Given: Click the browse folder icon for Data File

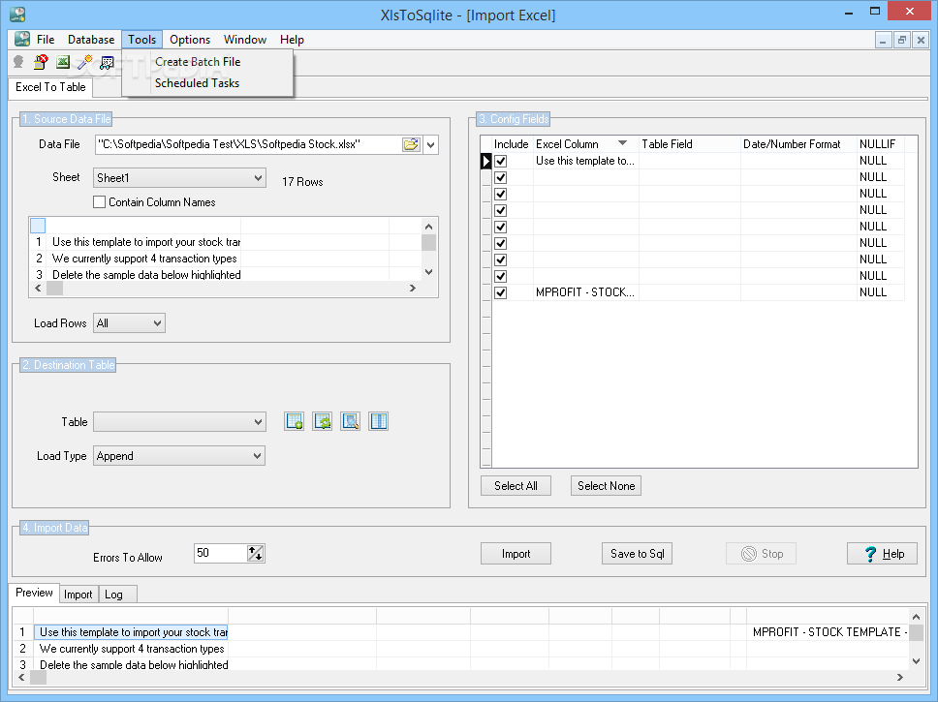Looking at the screenshot, I should click(411, 144).
